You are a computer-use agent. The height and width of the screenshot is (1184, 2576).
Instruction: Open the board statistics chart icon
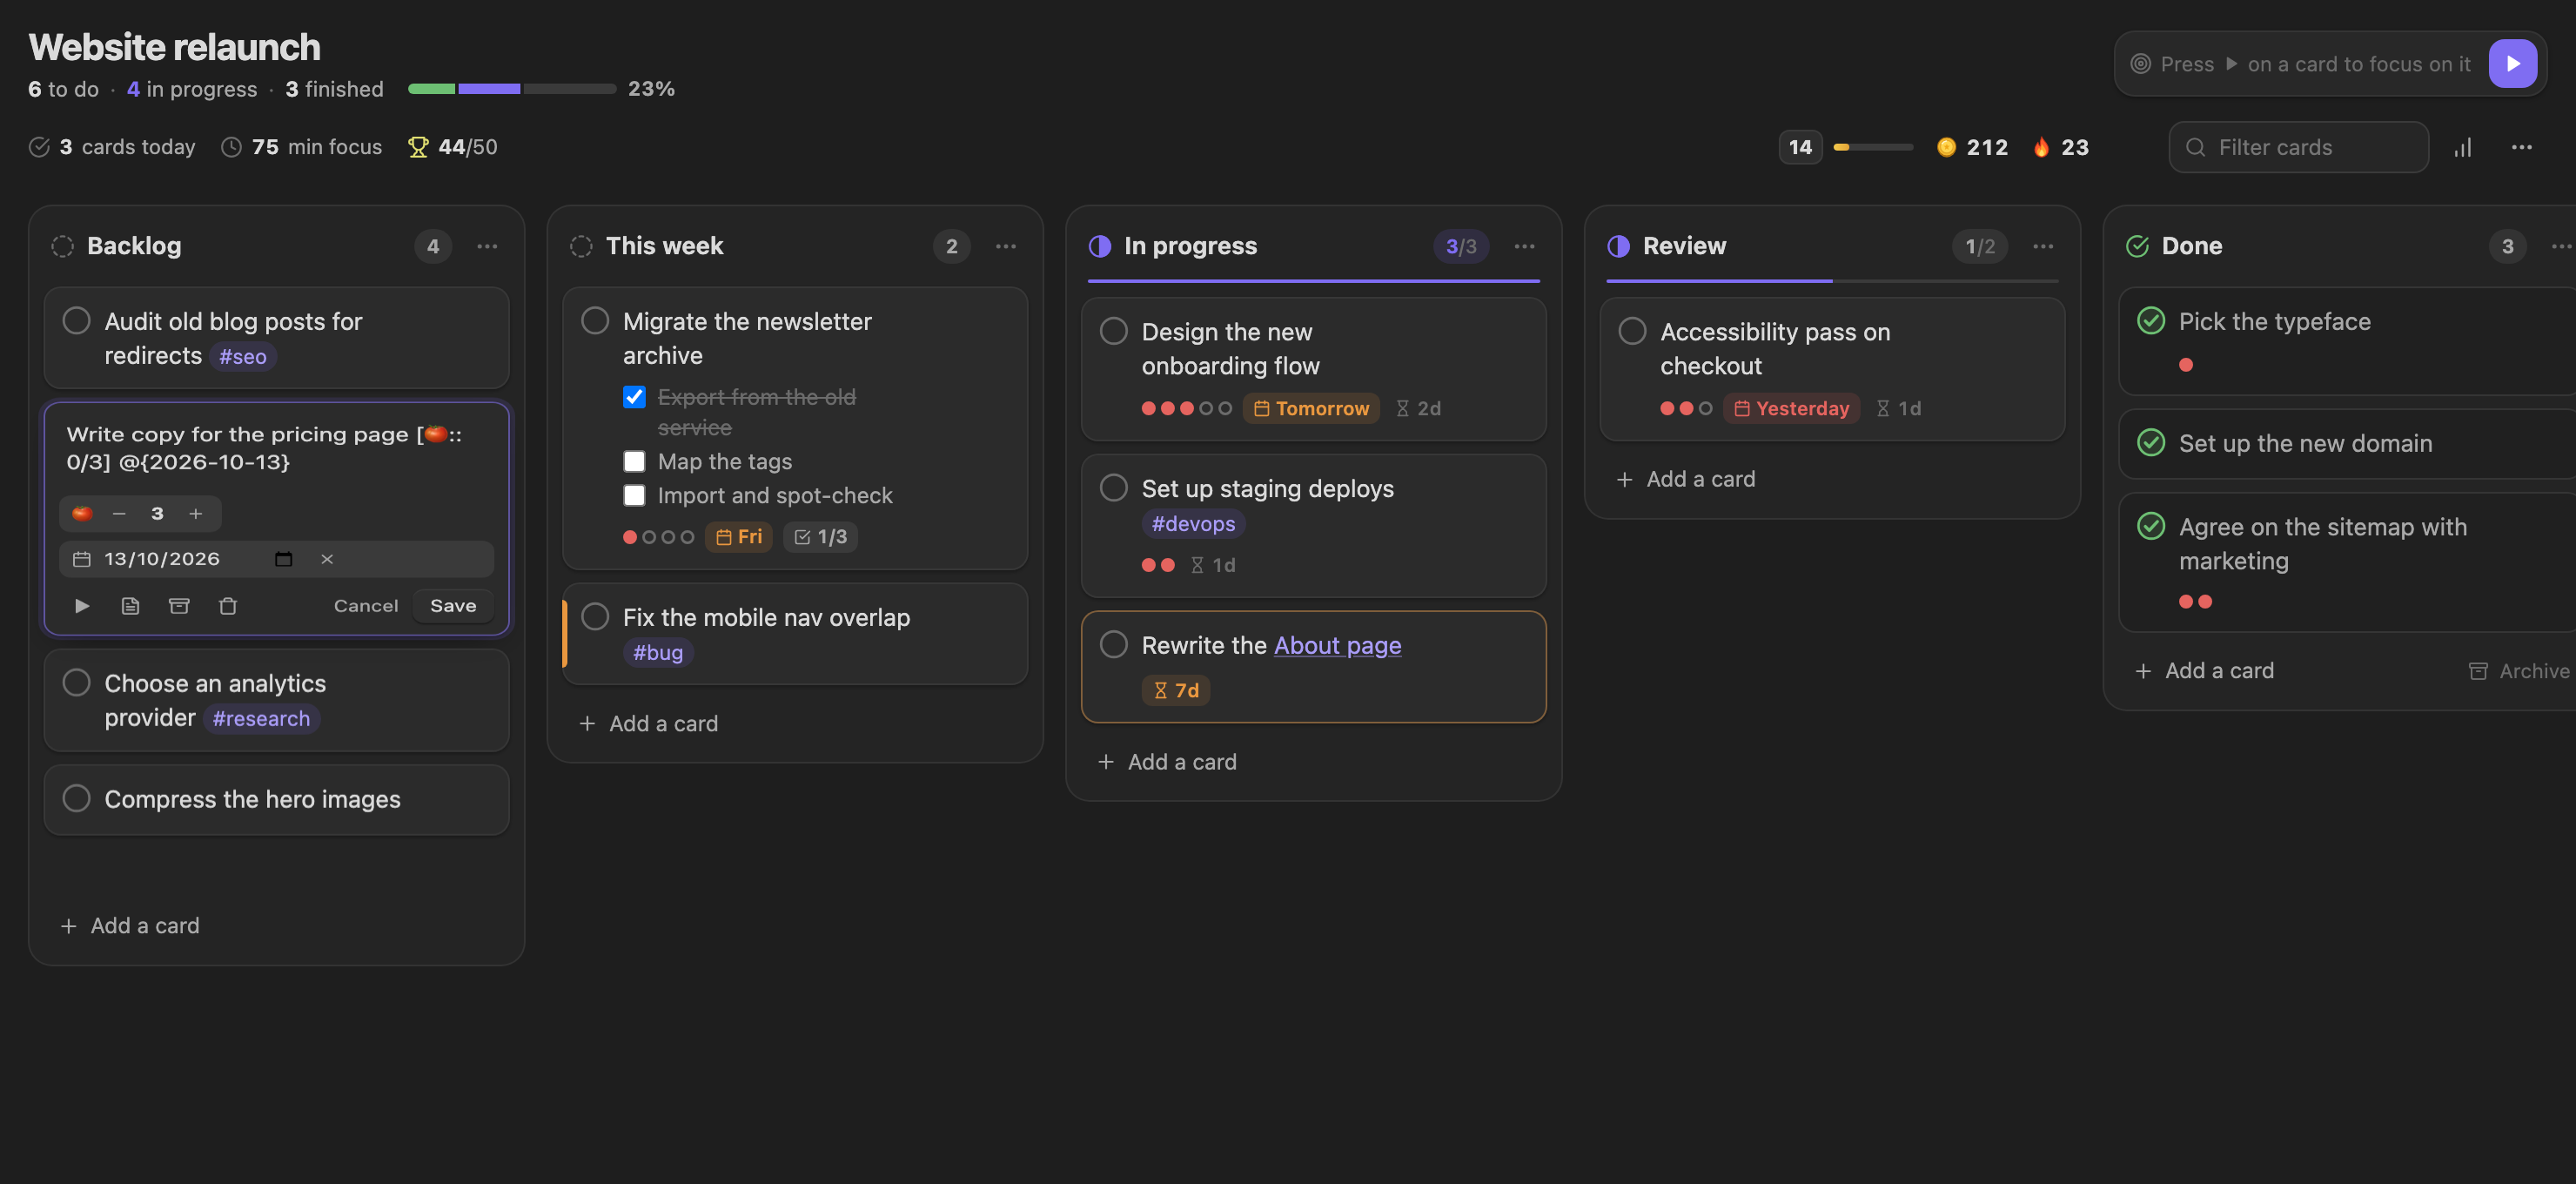click(2463, 147)
